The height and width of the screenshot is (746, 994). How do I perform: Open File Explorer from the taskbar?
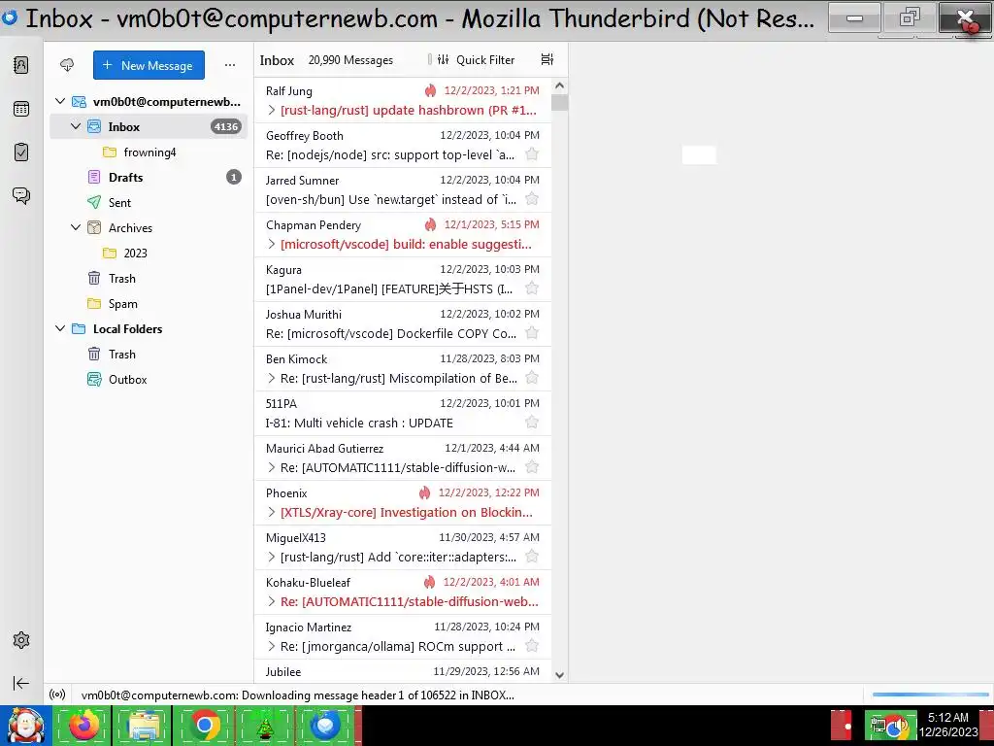[144, 726]
